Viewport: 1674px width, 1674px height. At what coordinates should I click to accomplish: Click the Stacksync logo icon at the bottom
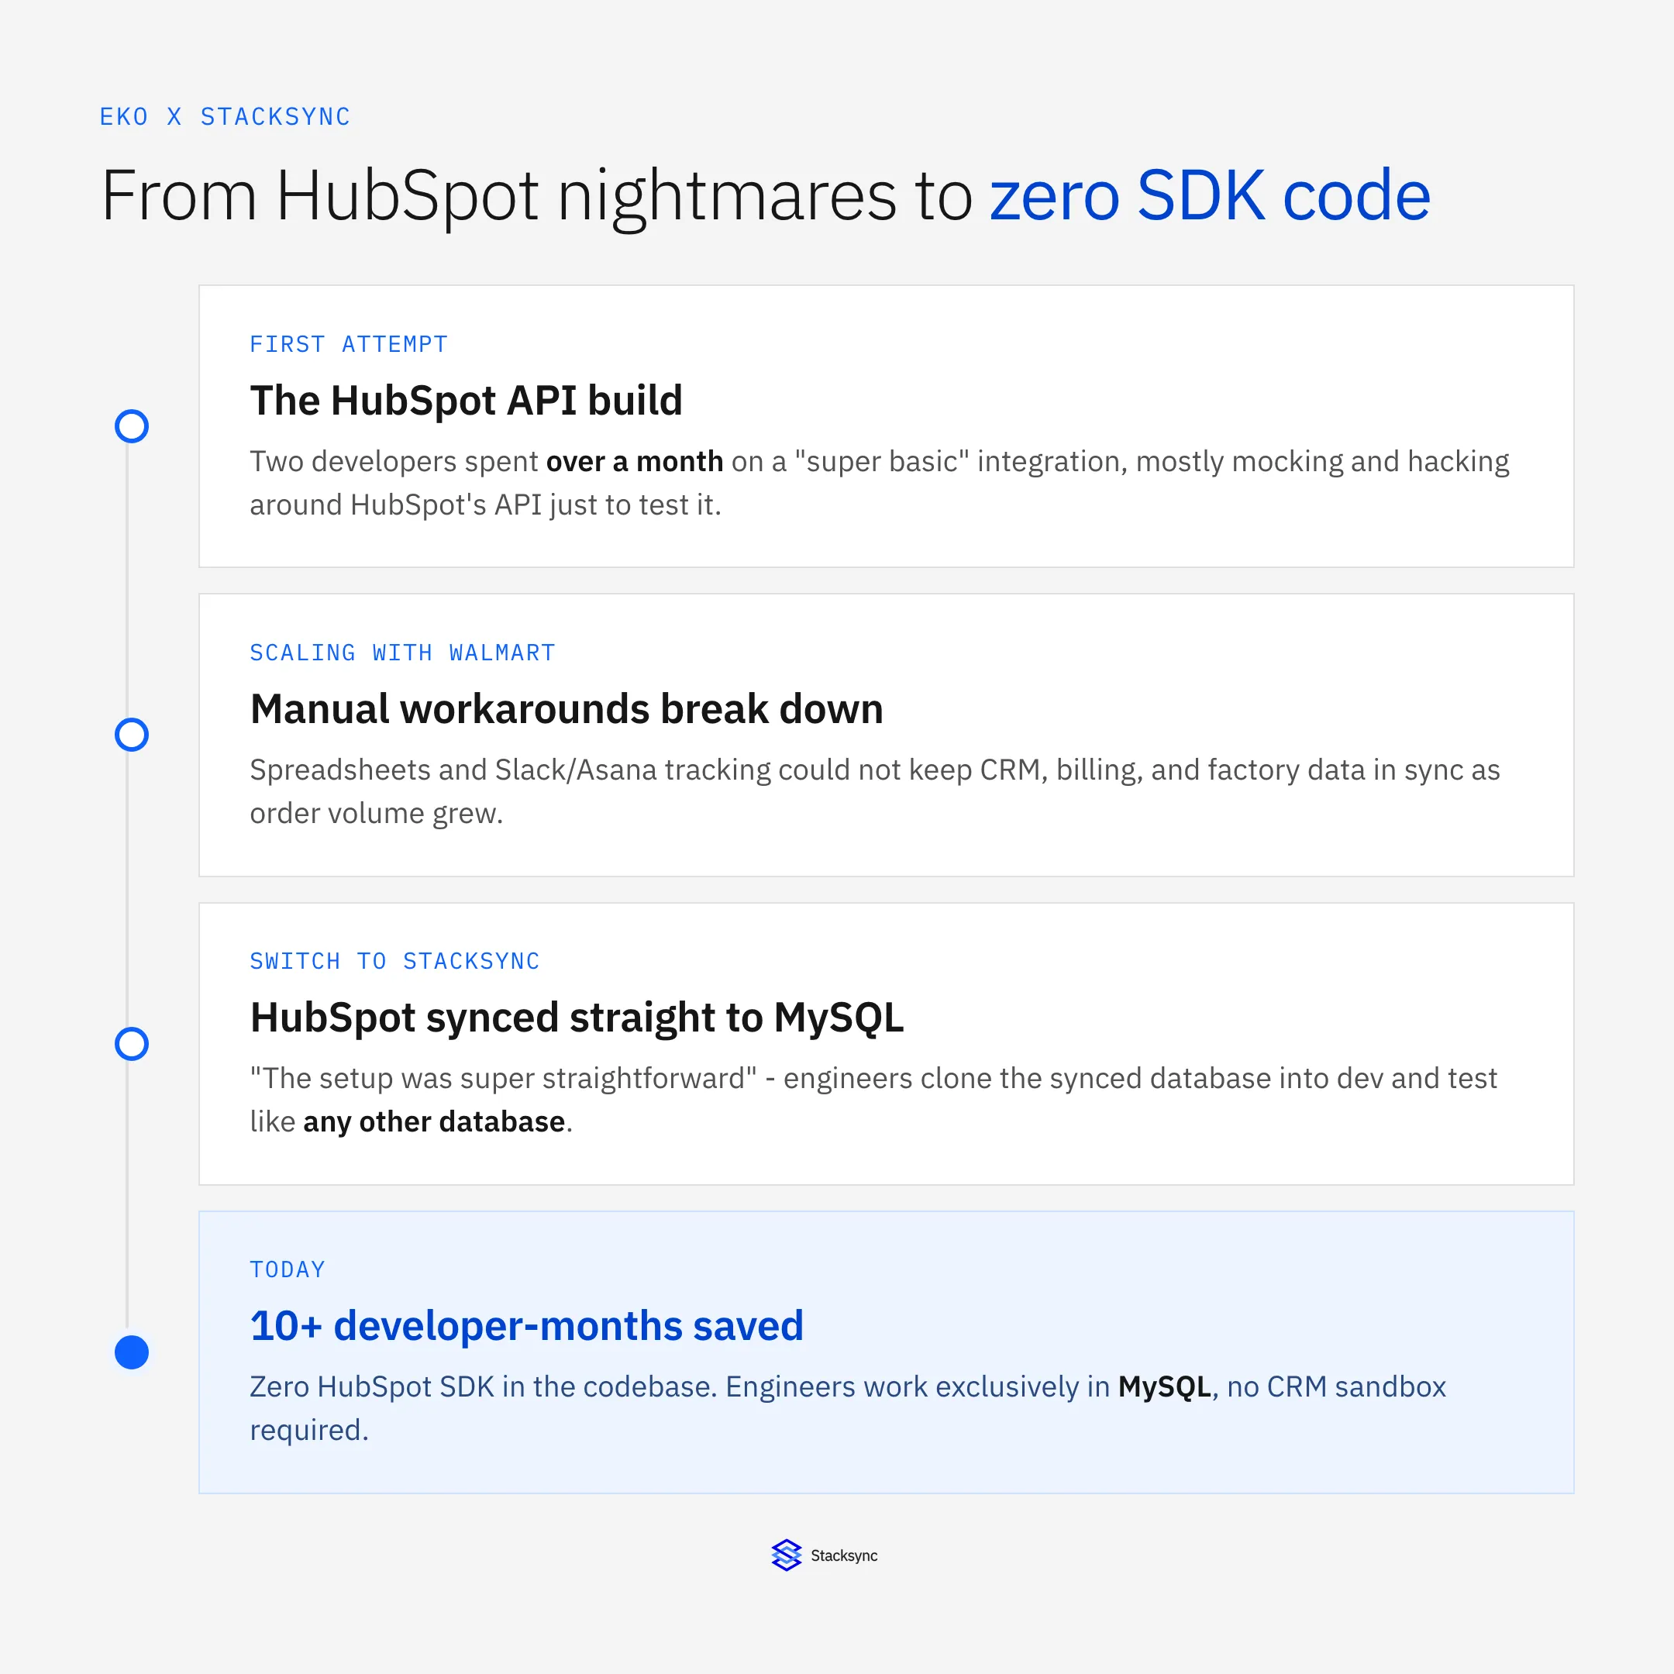[786, 1555]
